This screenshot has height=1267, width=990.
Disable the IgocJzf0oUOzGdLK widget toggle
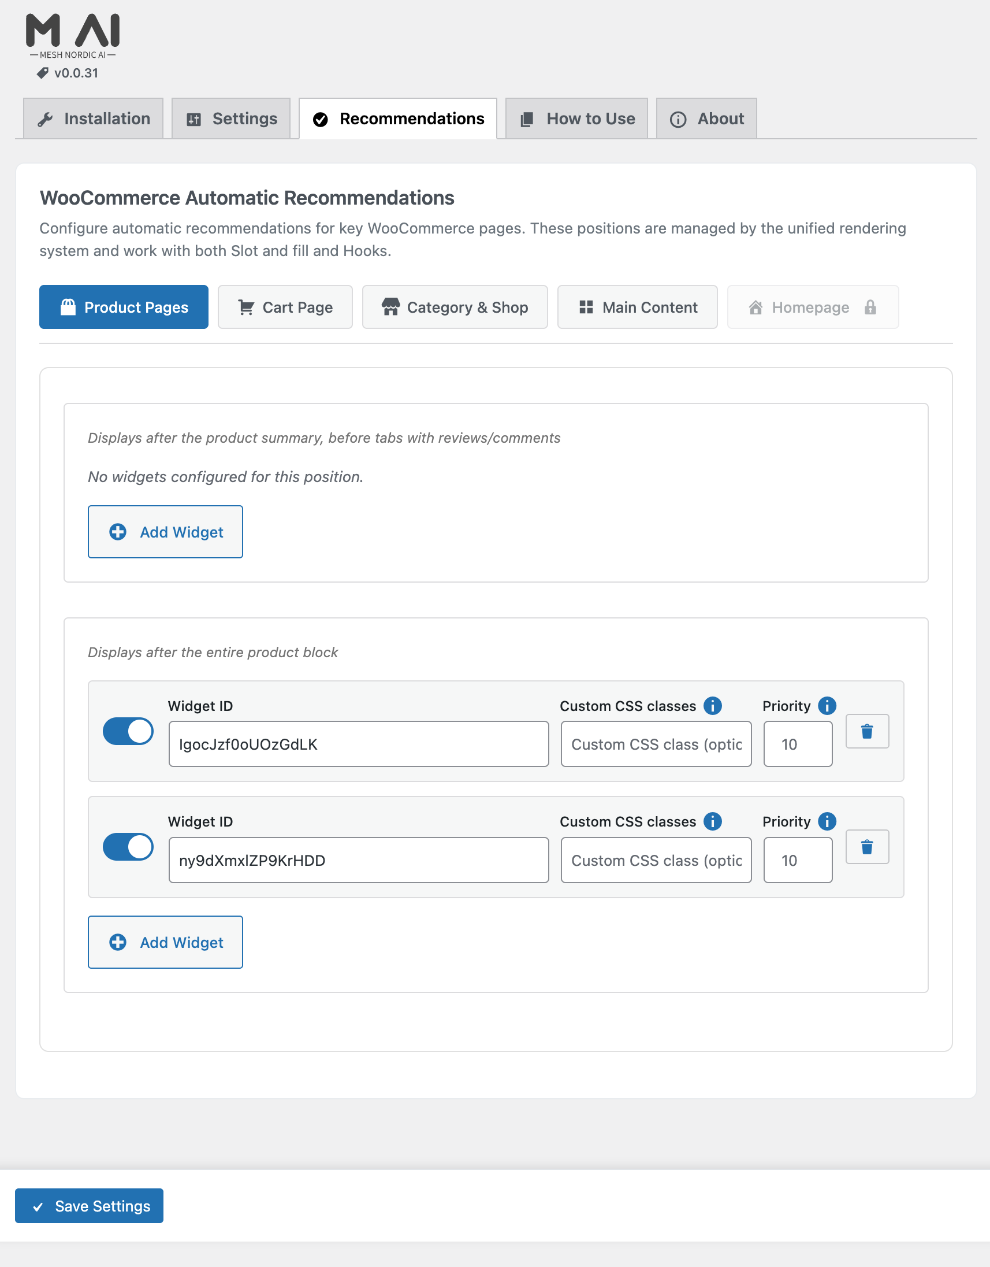[x=128, y=731]
